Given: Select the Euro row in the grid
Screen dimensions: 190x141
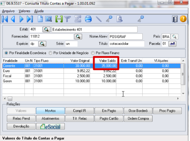Looking at the screenshot, I should tap(91, 71).
